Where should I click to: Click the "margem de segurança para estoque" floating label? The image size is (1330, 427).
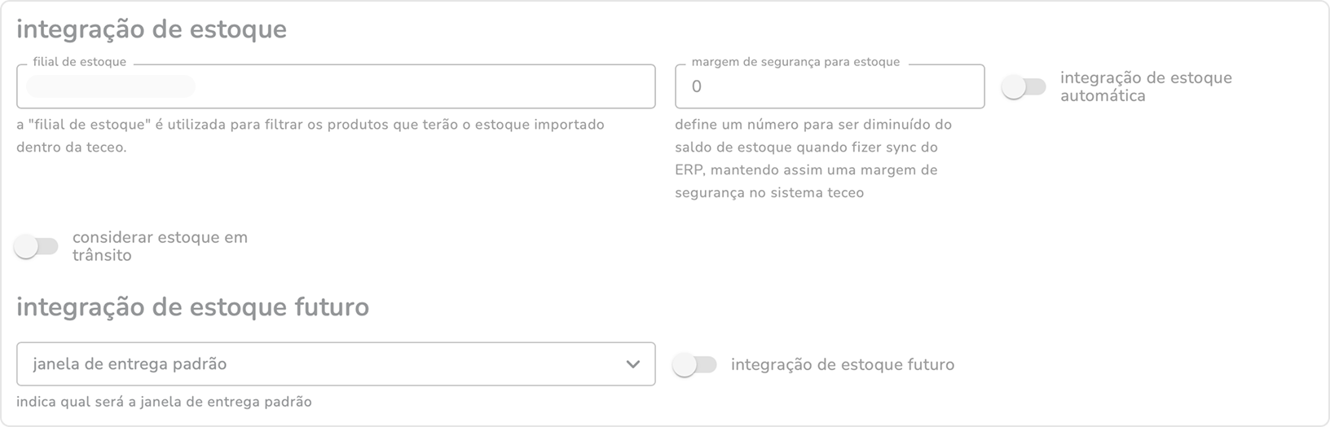tap(795, 62)
